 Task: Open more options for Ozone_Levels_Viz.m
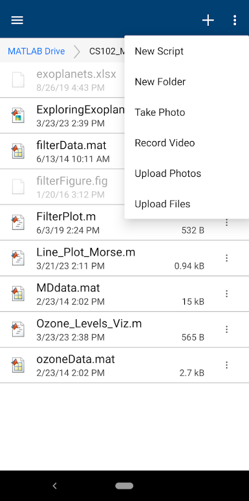tap(226, 329)
